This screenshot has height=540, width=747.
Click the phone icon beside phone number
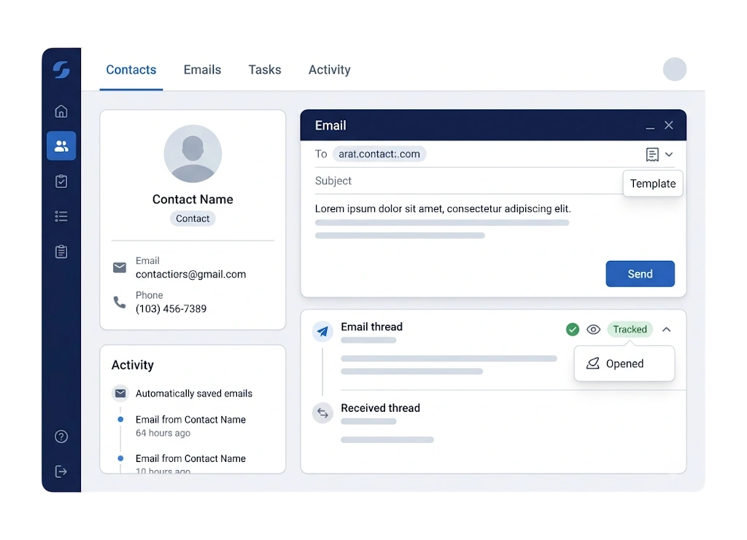120,302
